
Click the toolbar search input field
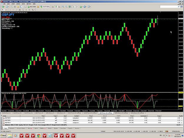[169, 6]
